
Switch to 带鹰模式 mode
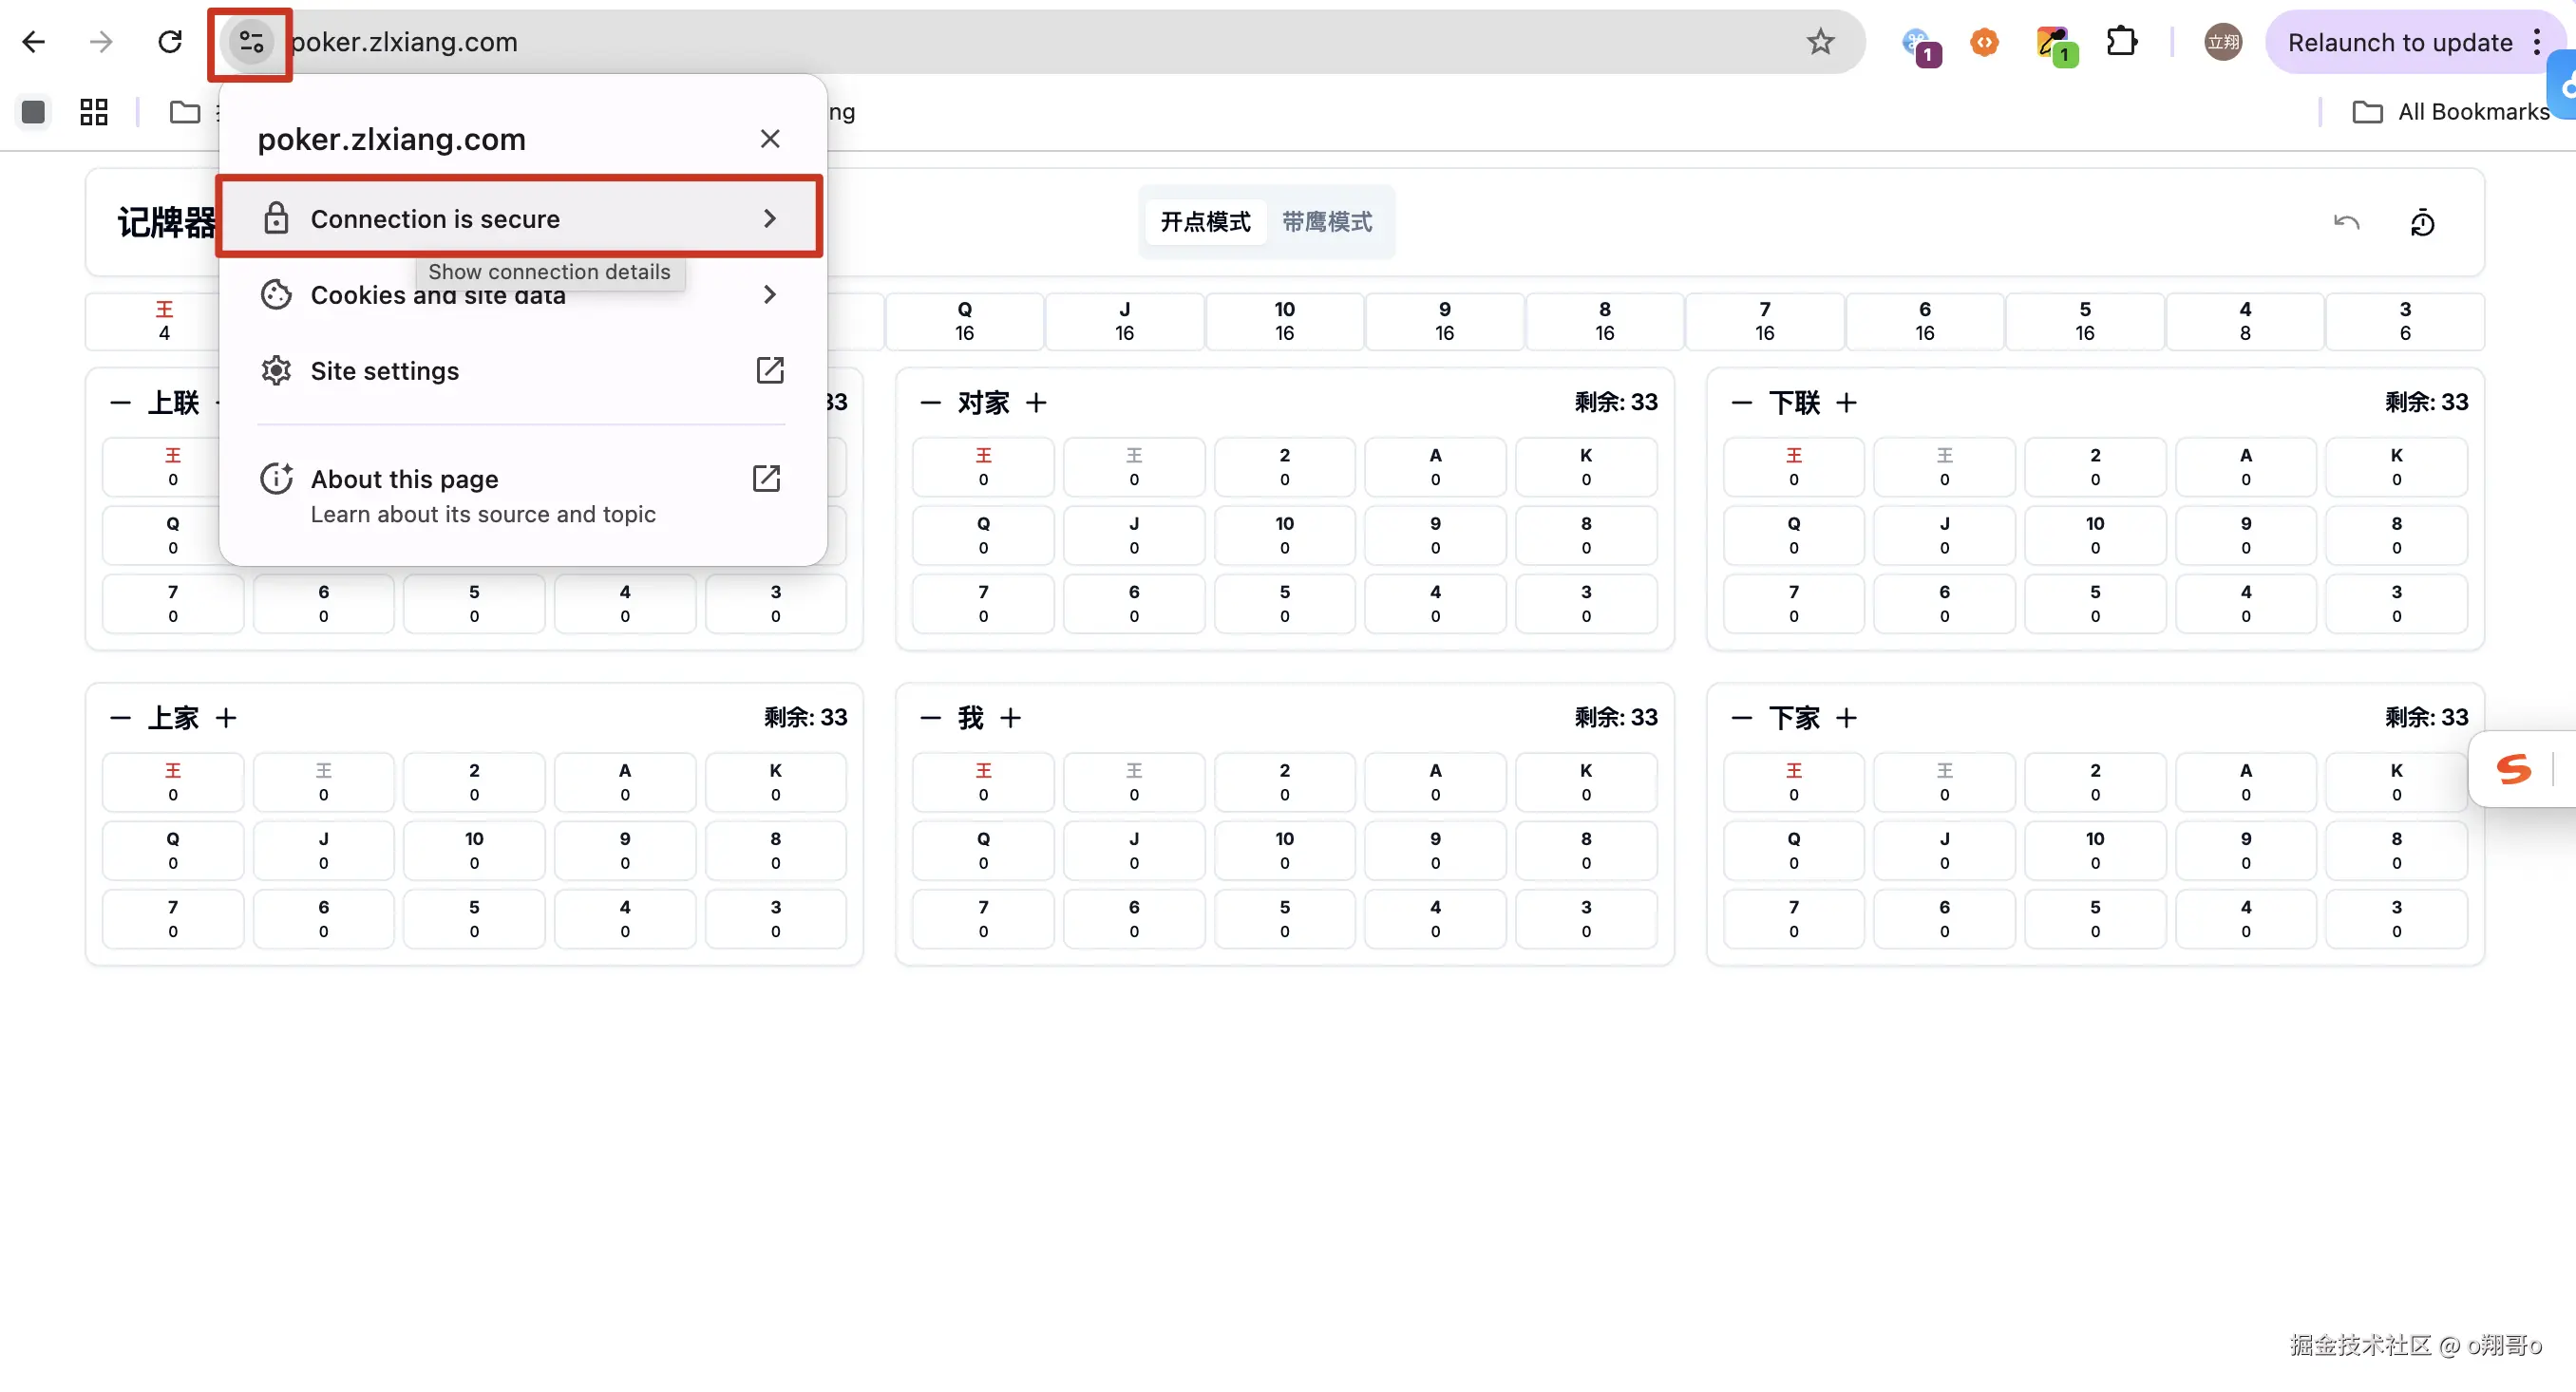1327,222
